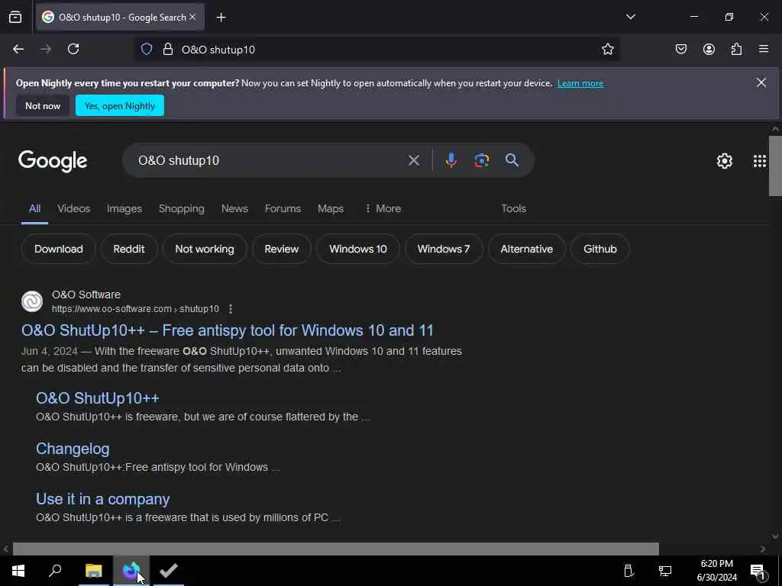Open the Firefox account icon
The image size is (782, 586).
click(709, 49)
